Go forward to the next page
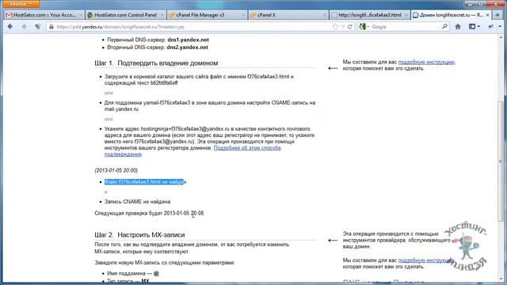This screenshot has height=285, width=507. point(24,27)
